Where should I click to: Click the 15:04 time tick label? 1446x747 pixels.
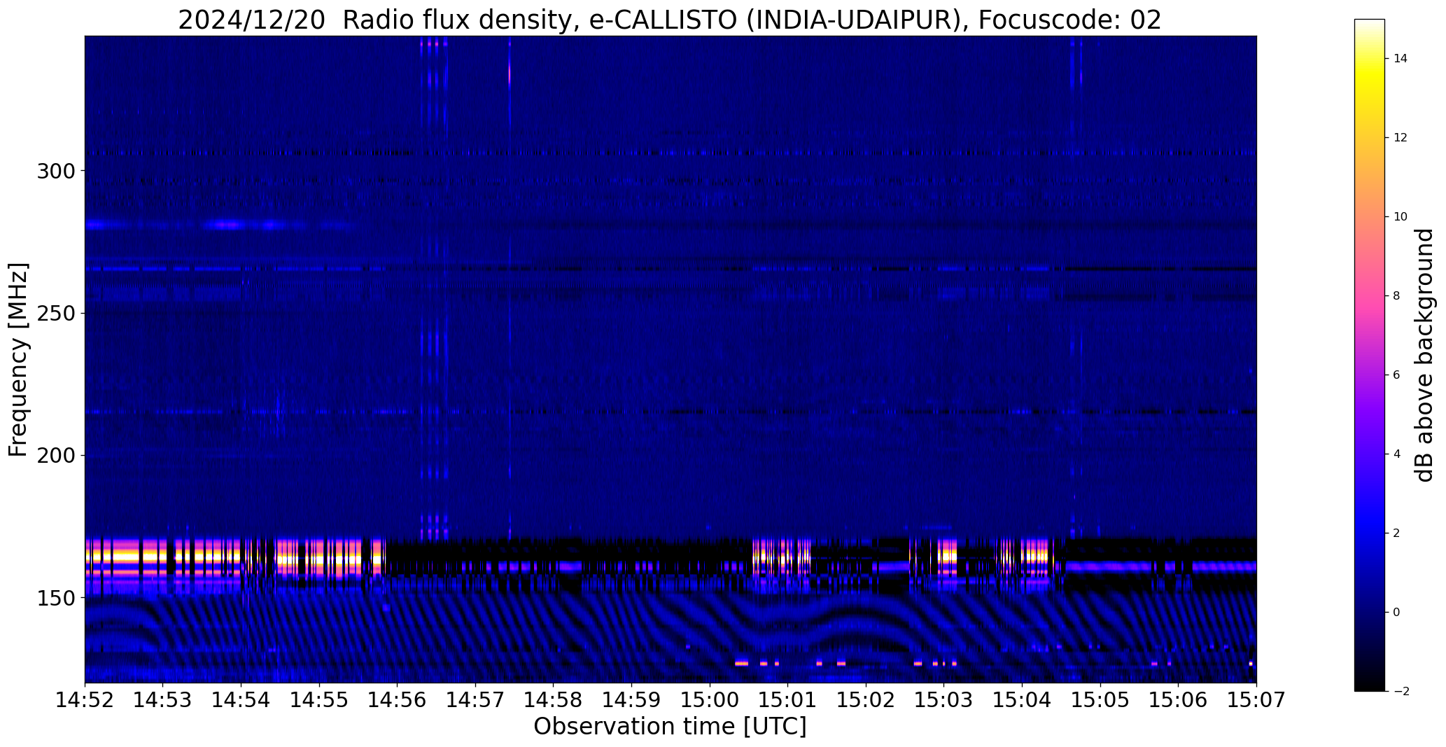tap(1023, 700)
